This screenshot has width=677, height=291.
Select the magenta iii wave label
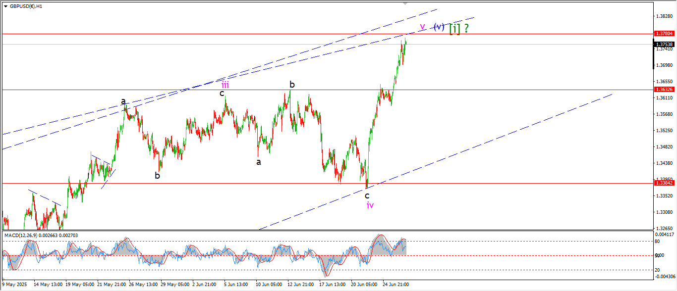click(225, 84)
